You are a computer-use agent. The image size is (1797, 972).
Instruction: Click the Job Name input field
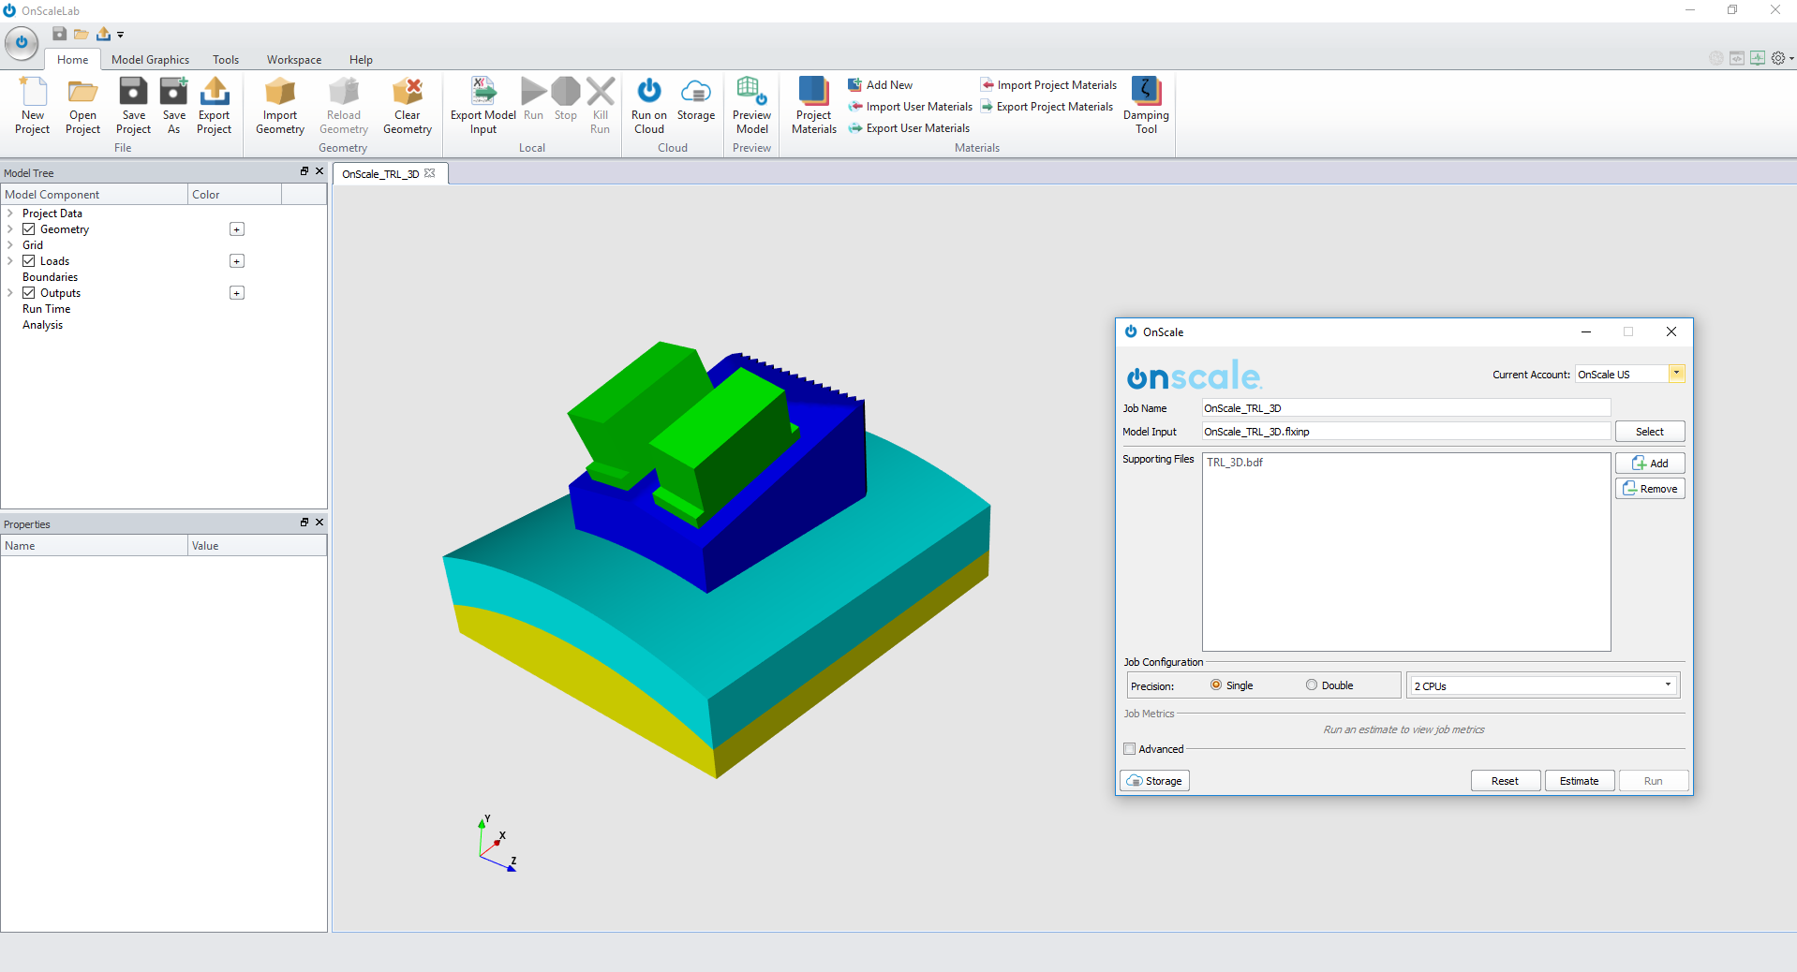click(1406, 408)
